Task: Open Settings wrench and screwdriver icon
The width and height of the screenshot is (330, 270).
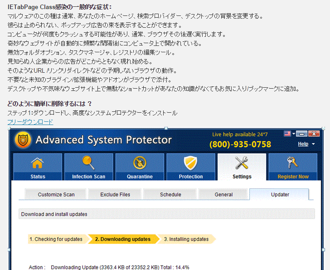Action: [242, 163]
